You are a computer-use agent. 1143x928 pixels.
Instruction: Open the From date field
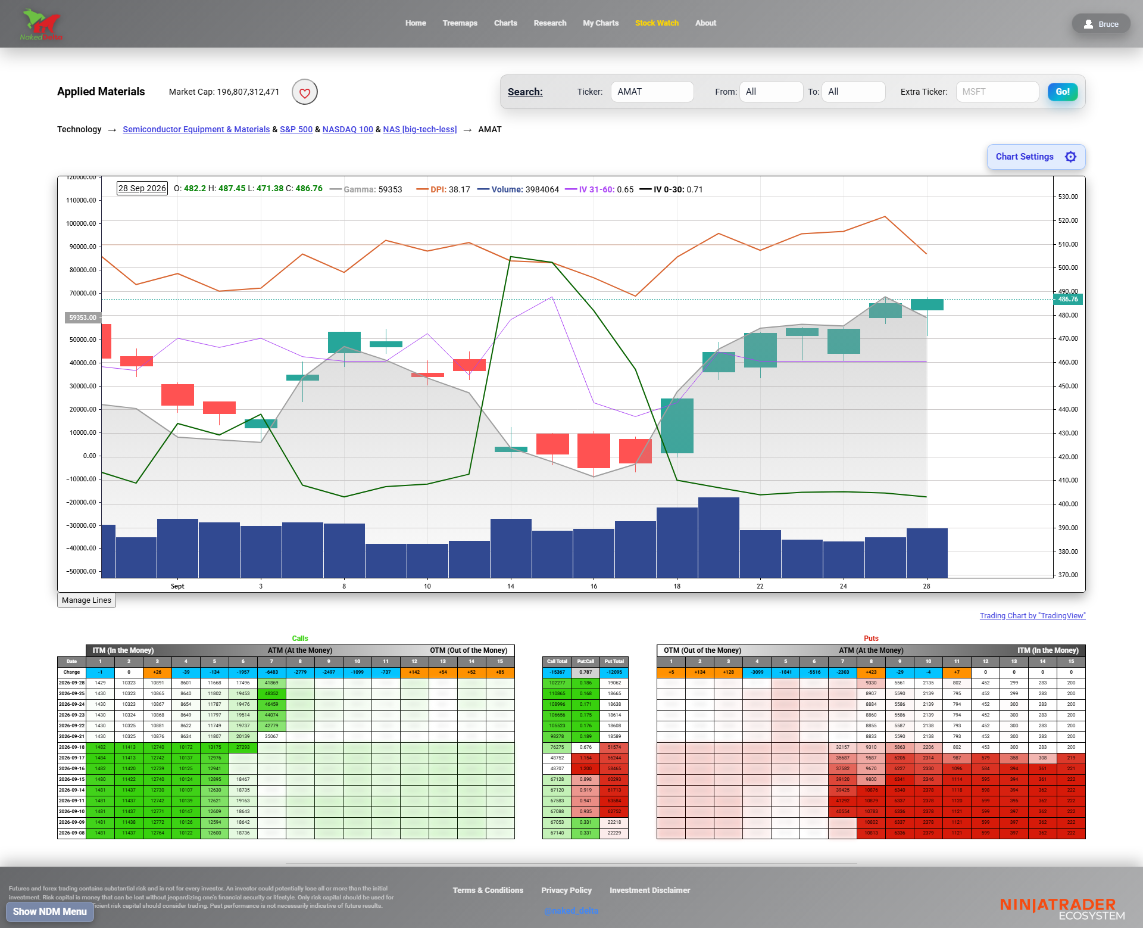[771, 92]
